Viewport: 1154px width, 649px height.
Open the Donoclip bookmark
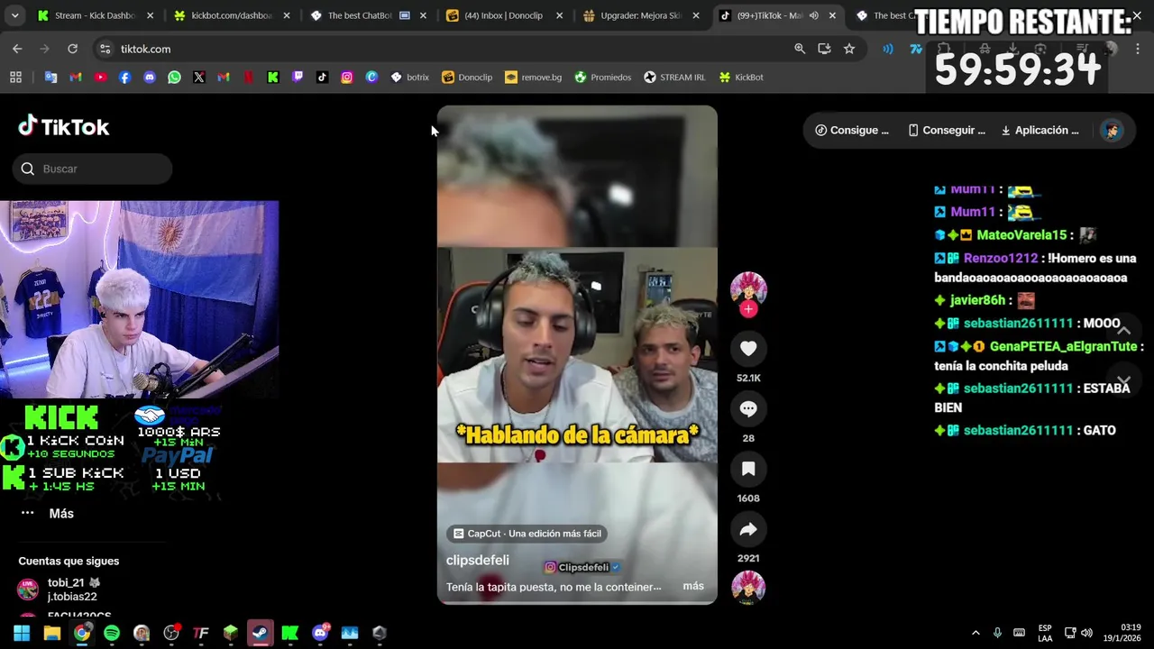point(467,78)
